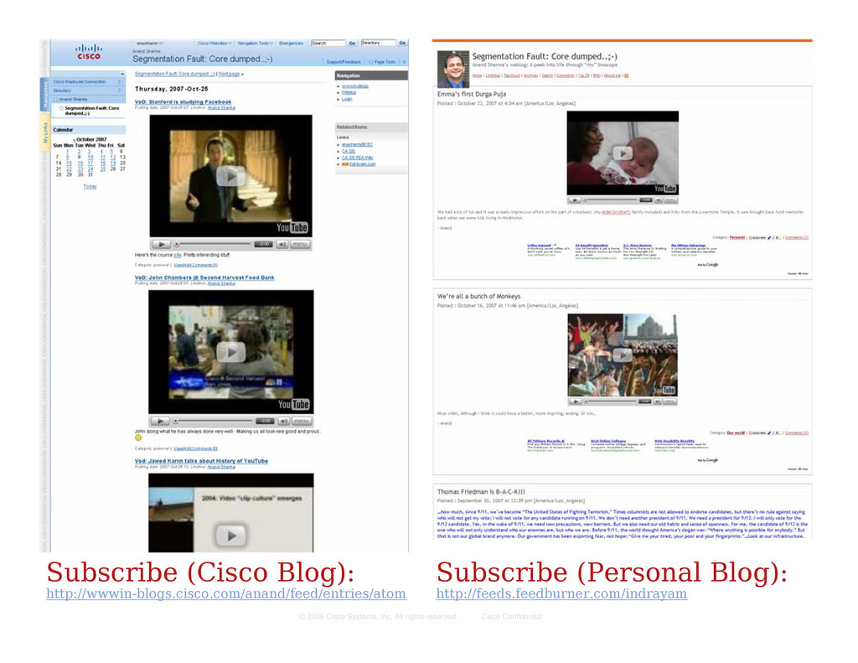Click the smiley emoticon under John Chambers post

(x=138, y=438)
